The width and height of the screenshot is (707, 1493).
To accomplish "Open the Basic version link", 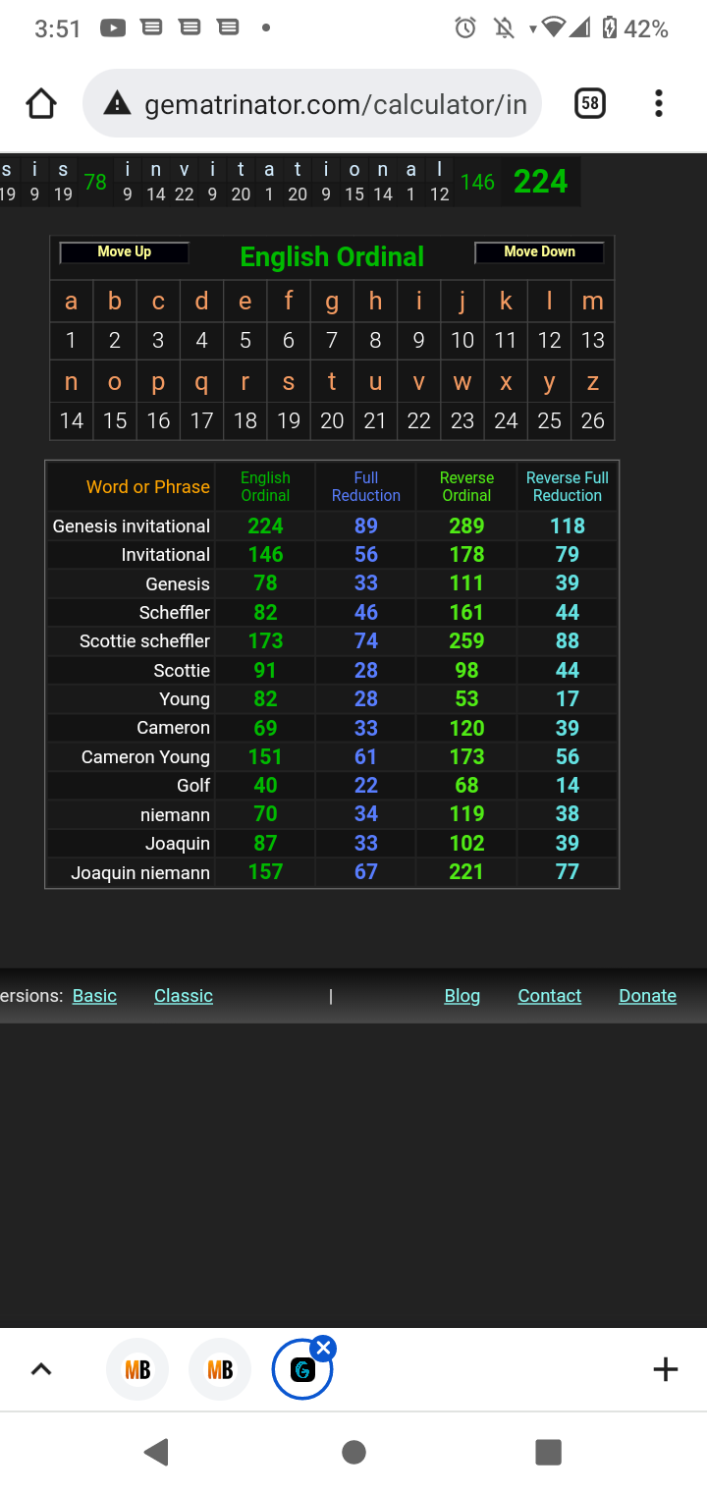I will [94, 996].
